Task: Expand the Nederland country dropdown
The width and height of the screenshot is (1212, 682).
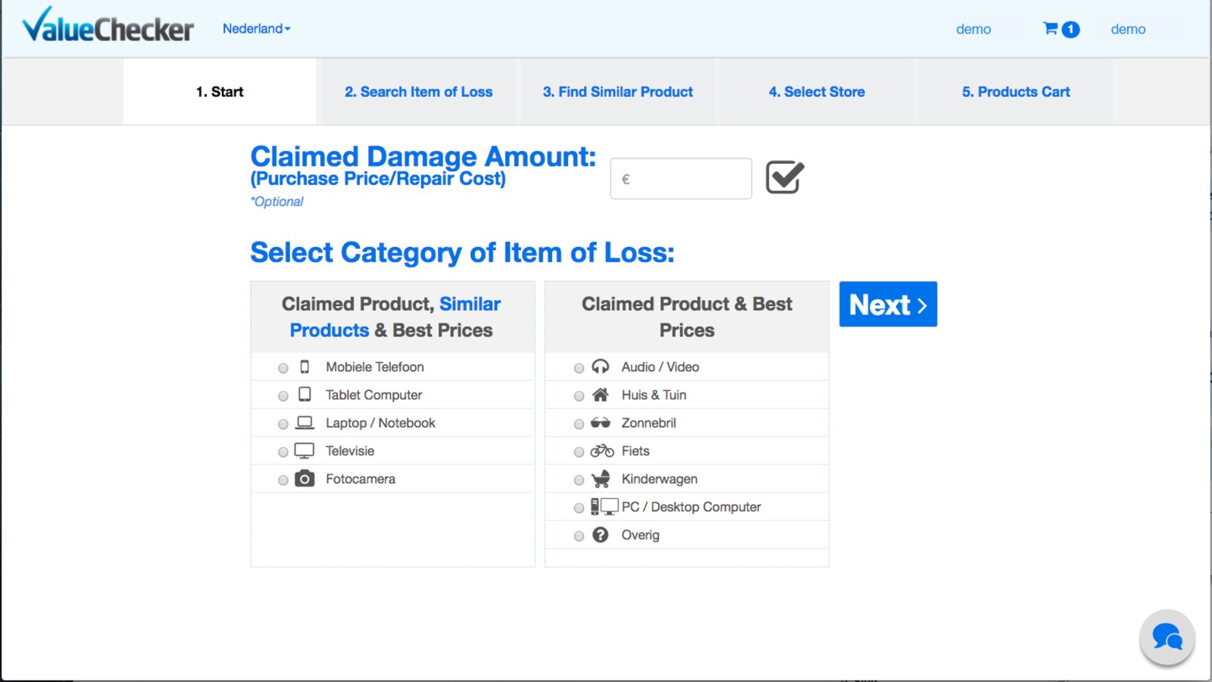Action: 256,29
